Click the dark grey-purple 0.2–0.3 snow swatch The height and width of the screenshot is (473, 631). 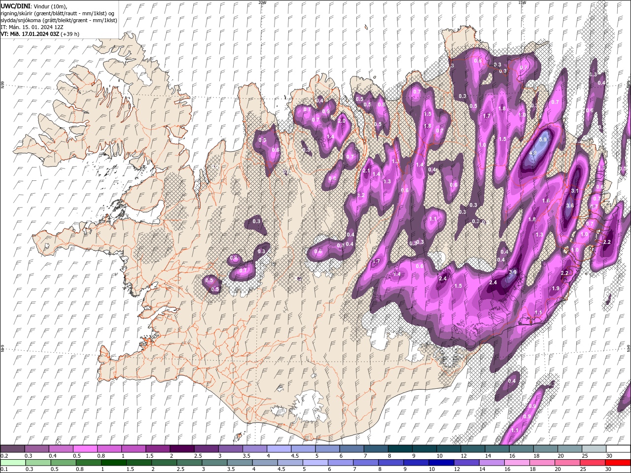(x=12, y=449)
